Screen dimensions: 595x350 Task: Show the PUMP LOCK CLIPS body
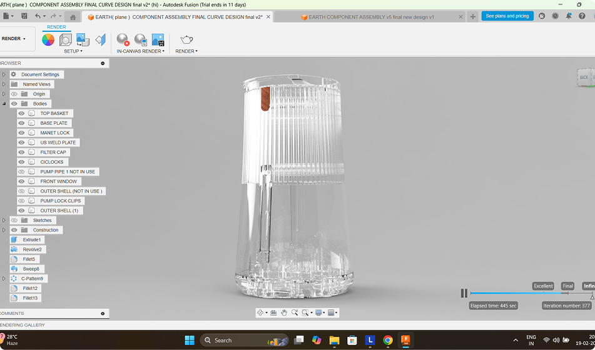coord(22,201)
